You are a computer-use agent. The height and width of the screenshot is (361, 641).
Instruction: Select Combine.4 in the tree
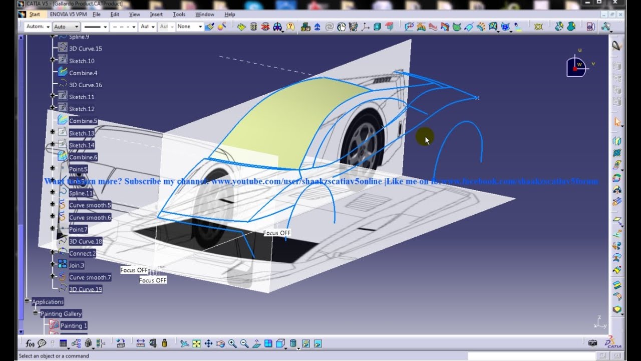pyautogui.click(x=83, y=73)
